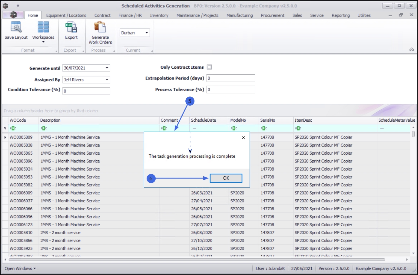The height and width of the screenshot is (275, 418).
Task: Open the Assigned By dropdown
Action: pyautogui.click(x=107, y=80)
